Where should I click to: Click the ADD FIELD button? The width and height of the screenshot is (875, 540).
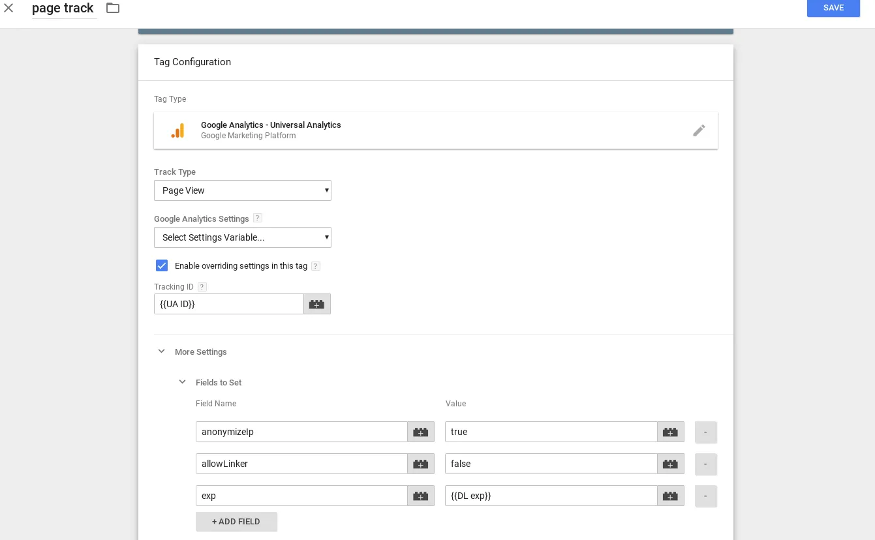236,522
